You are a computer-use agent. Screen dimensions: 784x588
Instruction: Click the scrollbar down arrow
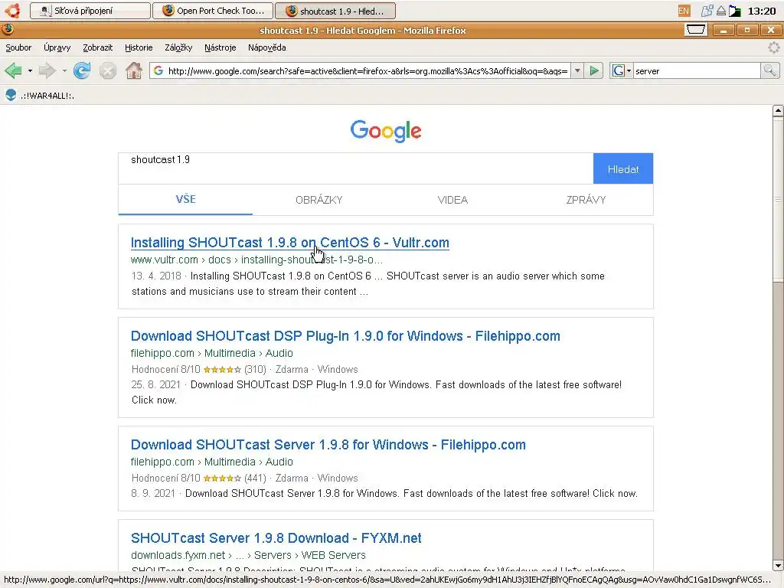(778, 566)
